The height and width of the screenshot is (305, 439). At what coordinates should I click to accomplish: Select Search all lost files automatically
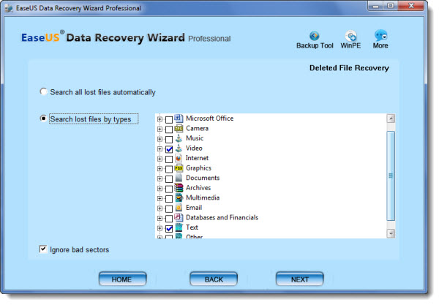coord(43,91)
